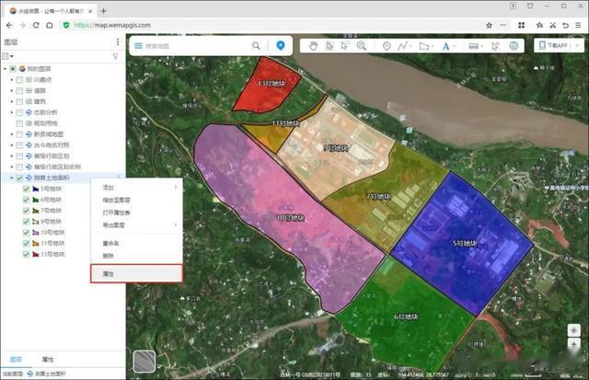
Task: Switch to the 属性 tab at panel bottom
Action: 48,360
